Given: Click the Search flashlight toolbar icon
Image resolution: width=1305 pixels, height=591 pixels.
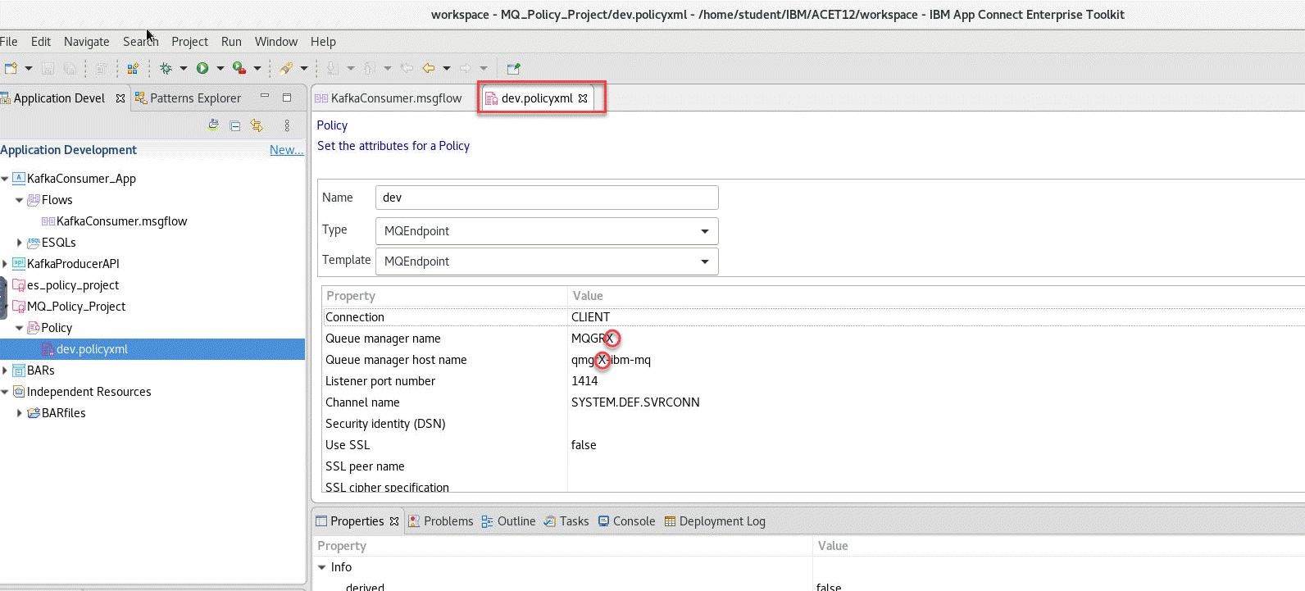Looking at the screenshot, I should click(286, 68).
